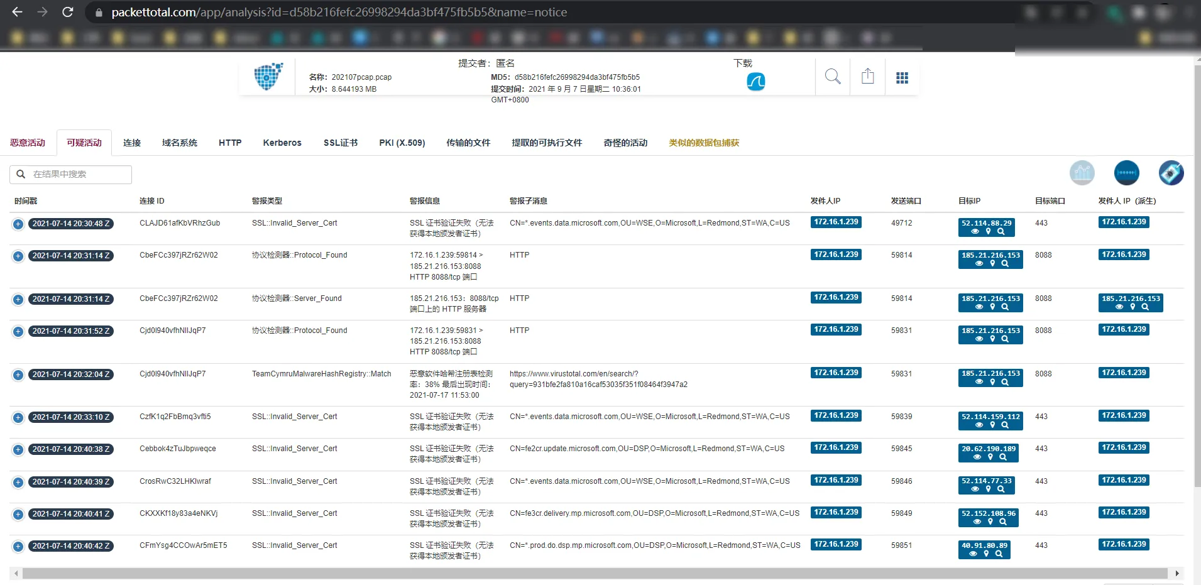Click the browser address bar URL
Viewport: 1201px width, 585px height.
point(339,12)
